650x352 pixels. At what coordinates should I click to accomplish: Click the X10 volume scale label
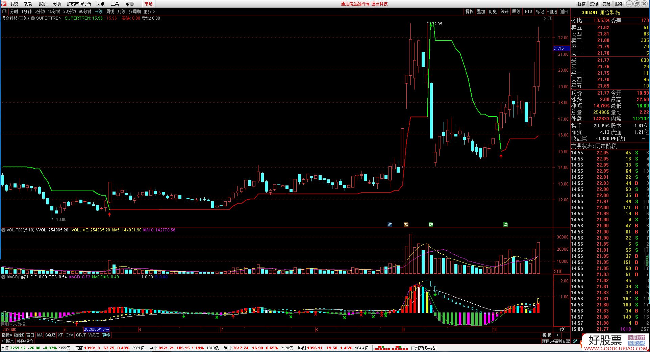(557, 271)
